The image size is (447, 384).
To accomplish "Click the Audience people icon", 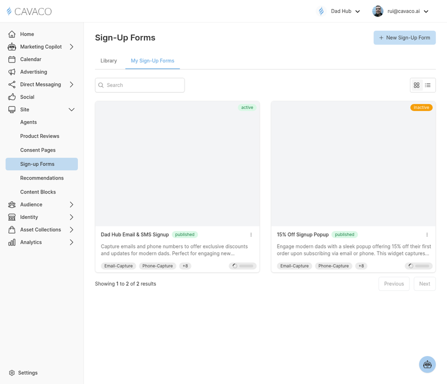I will pos(11,204).
